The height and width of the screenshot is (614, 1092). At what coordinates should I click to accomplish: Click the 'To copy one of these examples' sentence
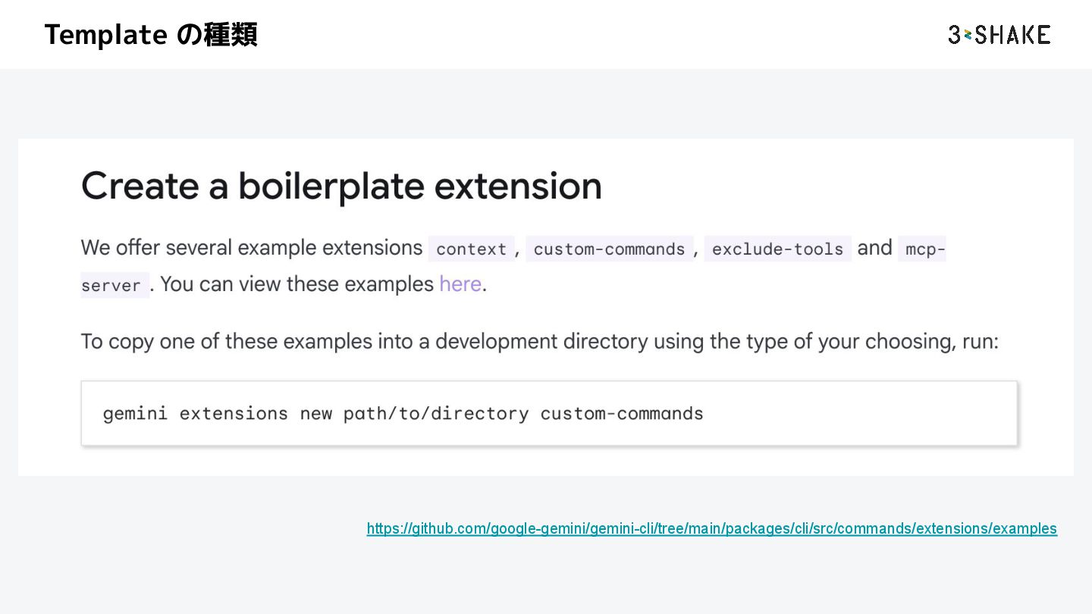pyautogui.click(x=539, y=342)
